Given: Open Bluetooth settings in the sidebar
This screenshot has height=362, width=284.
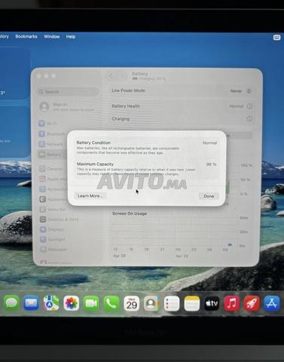Looking at the screenshot, I should [52, 134].
